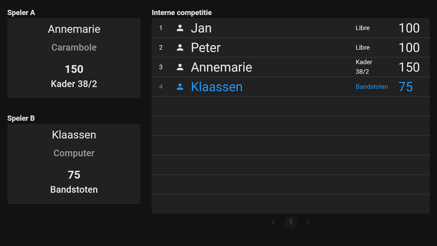Click the Computer label on Speler B card
The height and width of the screenshot is (246, 437).
[74, 153]
